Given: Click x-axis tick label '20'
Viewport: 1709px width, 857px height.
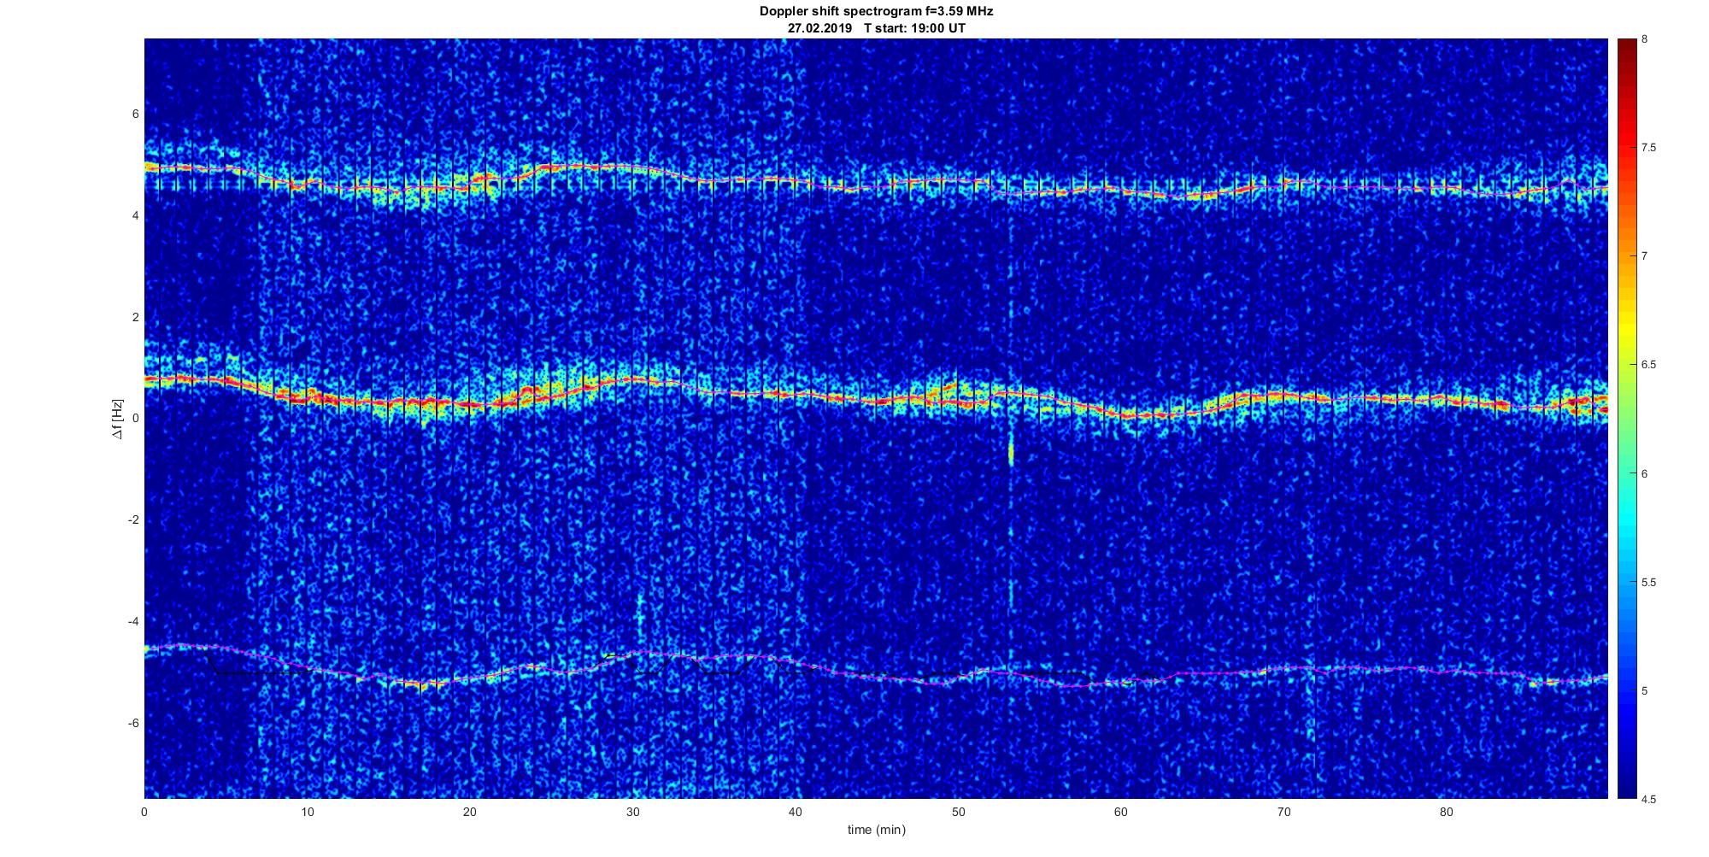Looking at the screenshot, I should tap(470, 812).
